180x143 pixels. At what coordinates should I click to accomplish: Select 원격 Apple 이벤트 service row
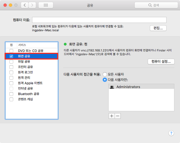[x=32, y=83]
